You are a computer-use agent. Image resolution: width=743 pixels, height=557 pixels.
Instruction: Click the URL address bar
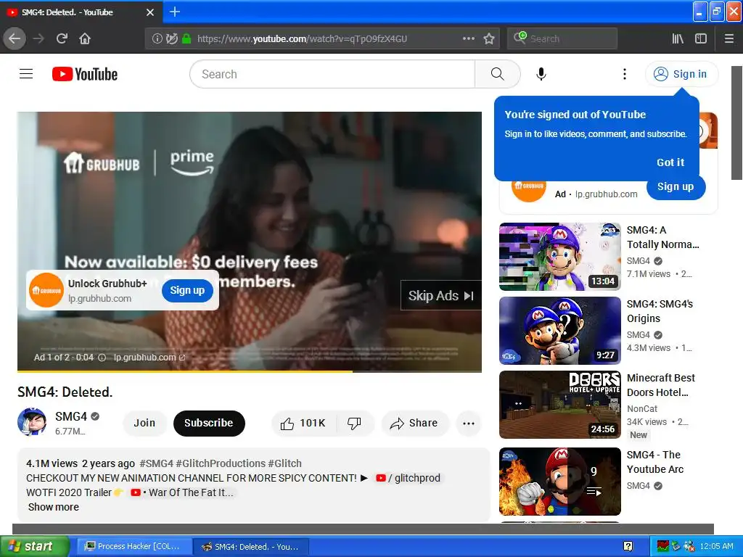322,38
